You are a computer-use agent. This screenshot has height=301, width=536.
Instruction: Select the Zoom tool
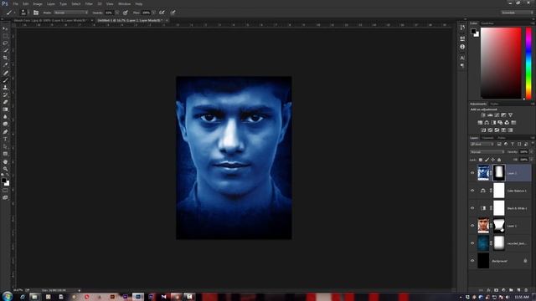[x=5, y=169]
